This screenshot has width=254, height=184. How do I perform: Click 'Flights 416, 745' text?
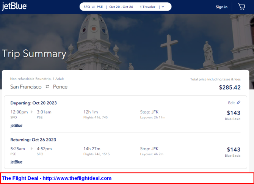click(x=96, y=117)
